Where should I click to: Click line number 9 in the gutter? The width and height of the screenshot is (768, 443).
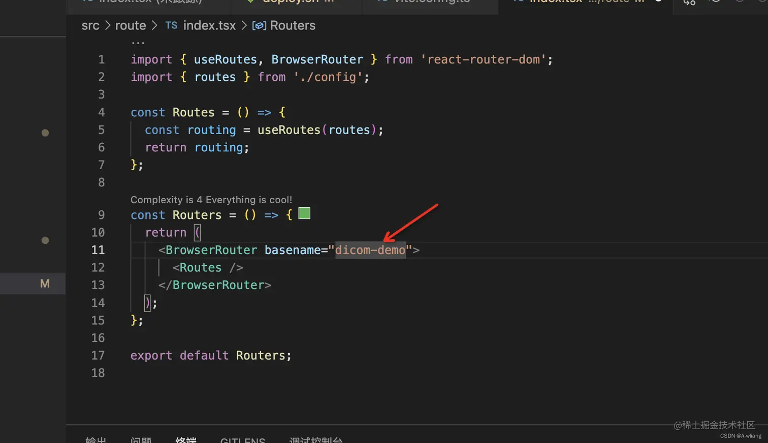pyautogui.click(x=102, y=215)
